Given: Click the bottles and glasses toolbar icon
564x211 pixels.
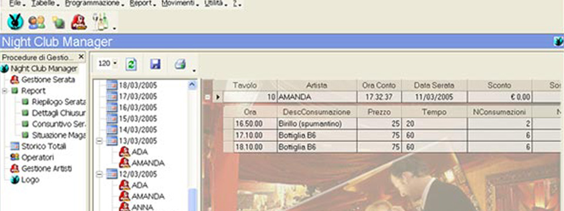Looking at the screenshot, I should (x=100, y=22).
